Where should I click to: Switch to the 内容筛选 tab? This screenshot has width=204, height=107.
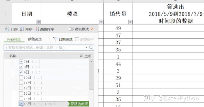pyautogui.click(x=14, y=39)
